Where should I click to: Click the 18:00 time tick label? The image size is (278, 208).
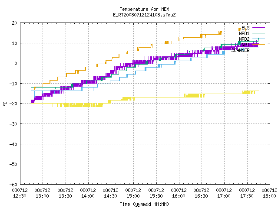tap(269, 196)
